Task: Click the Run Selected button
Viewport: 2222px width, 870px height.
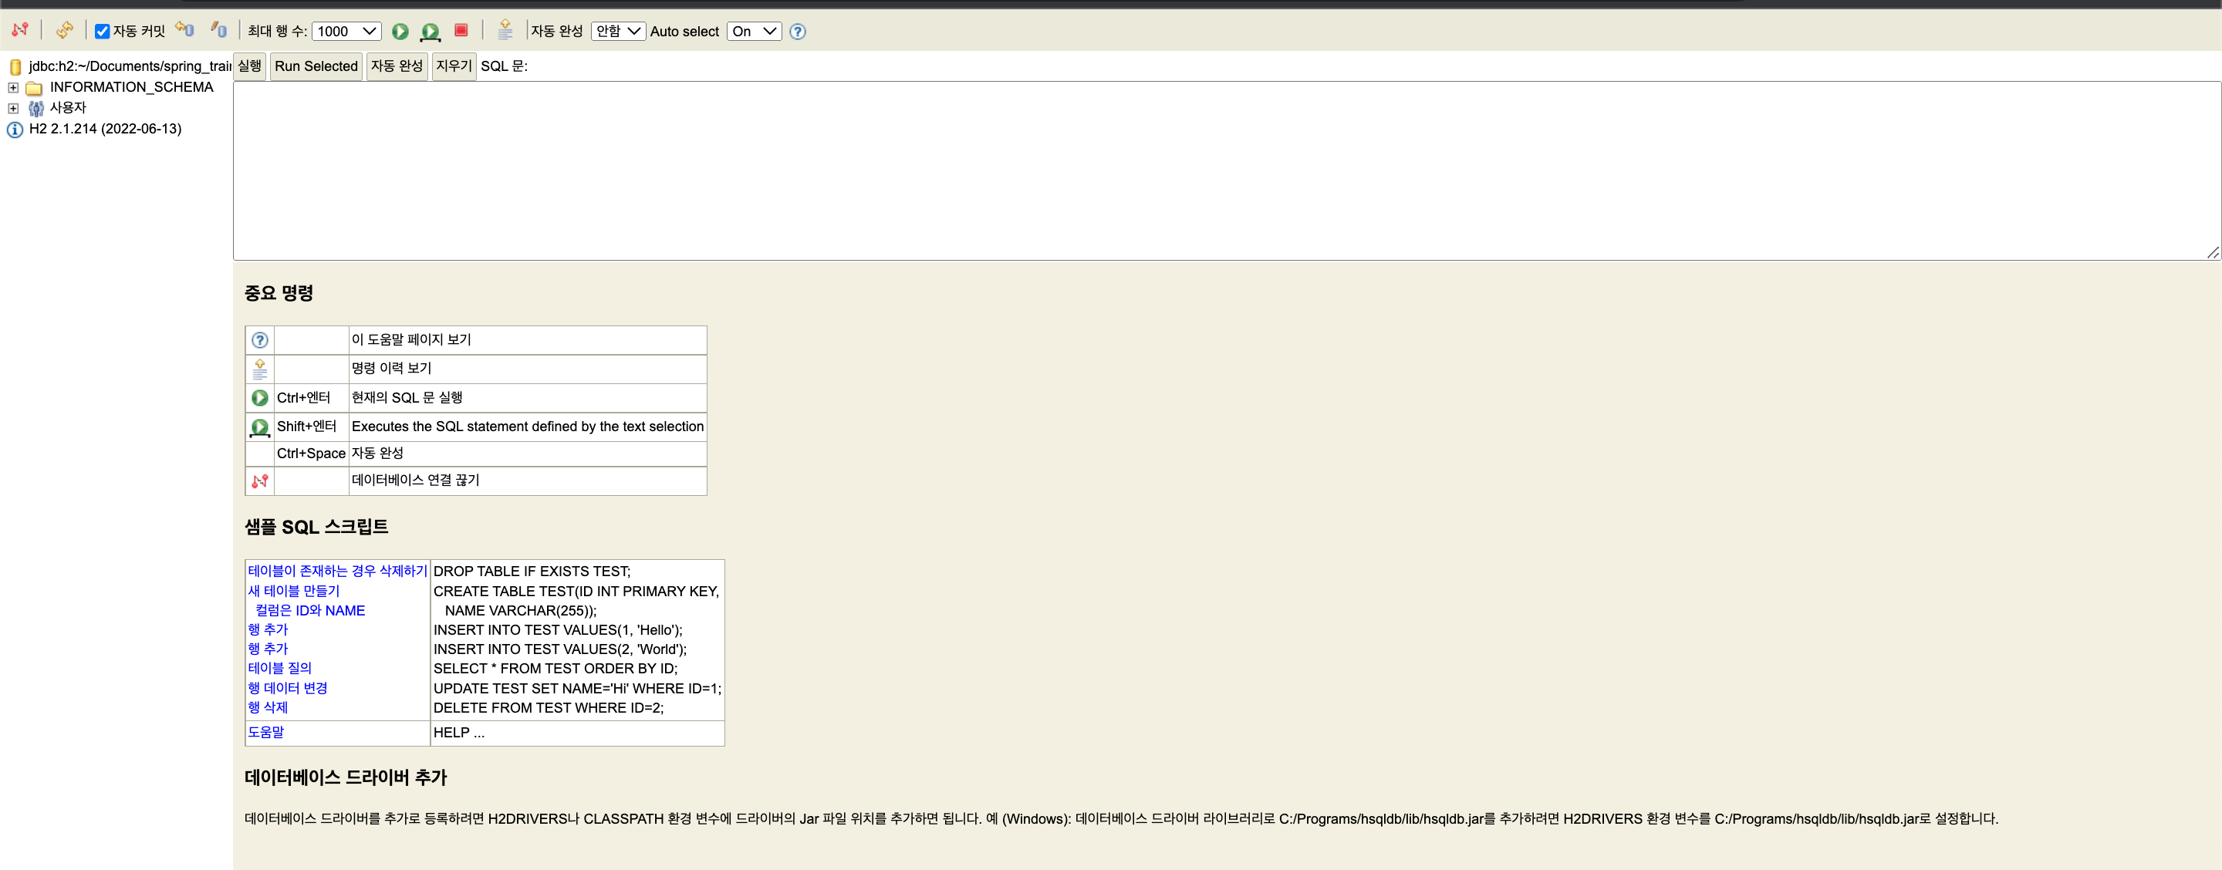Action: pos(316,66)
